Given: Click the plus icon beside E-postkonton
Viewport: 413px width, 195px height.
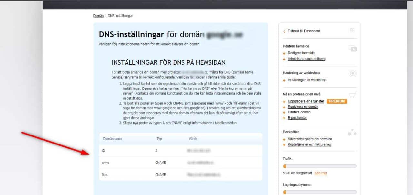Looking at the screenshot, I should click(284, 118).
